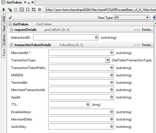Screen dimensions: 156x133
Task: Submit request with green play icon
Action: click(x=4, y=10)
